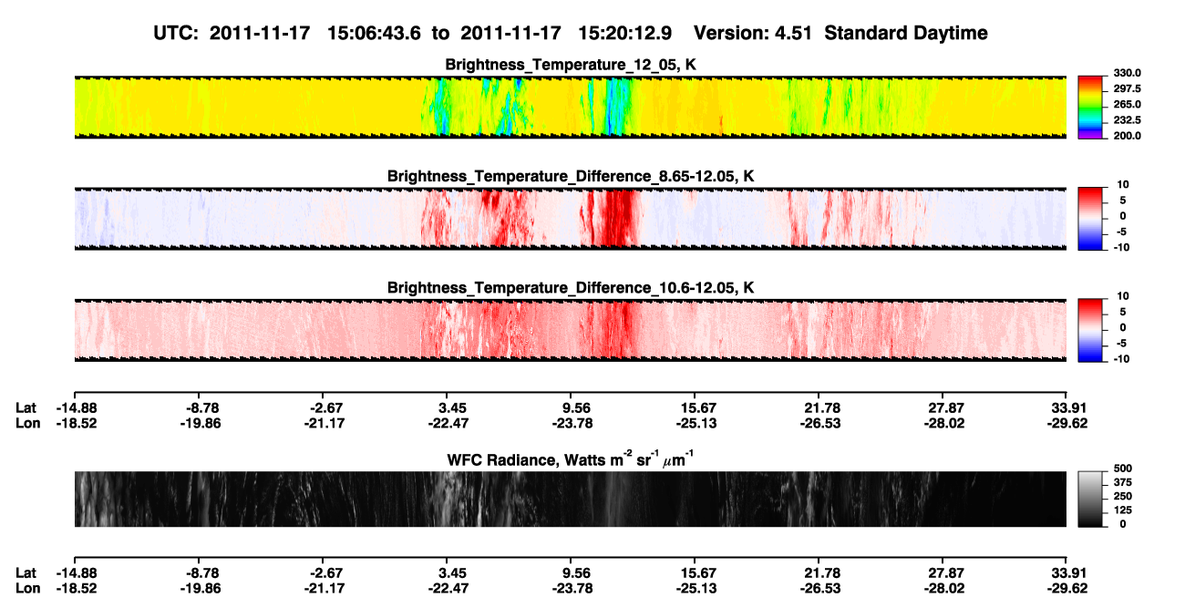
Task: Click the Brightness_Temperature_Difference_8.65-12.05, K title
Action: pos(572,176)
